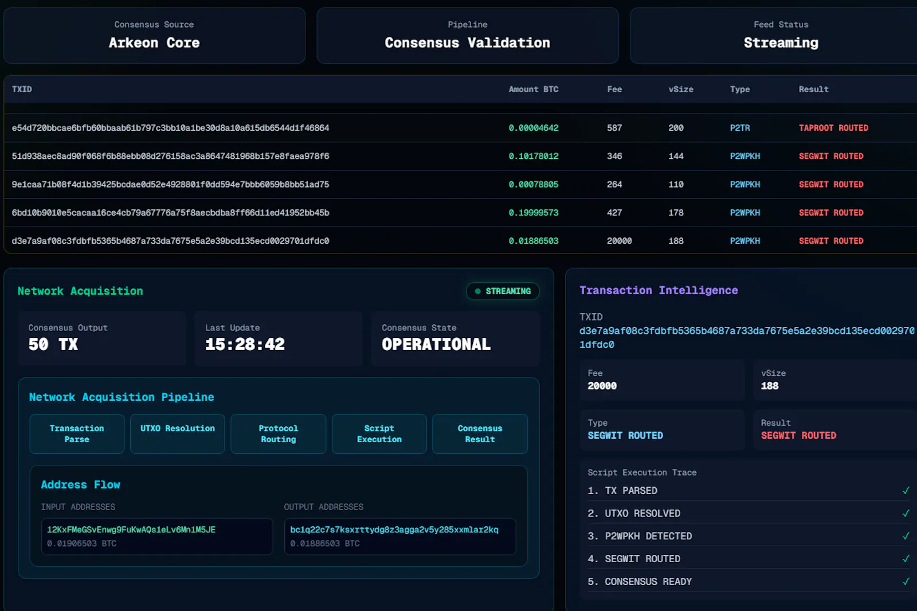Click the Address Flow heading
The image size is (917, 611).
coord(80,485)
